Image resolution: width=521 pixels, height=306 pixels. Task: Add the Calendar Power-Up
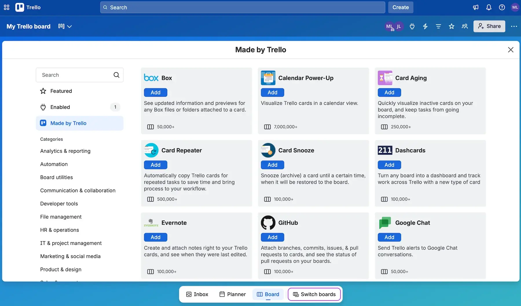point(272,93)
